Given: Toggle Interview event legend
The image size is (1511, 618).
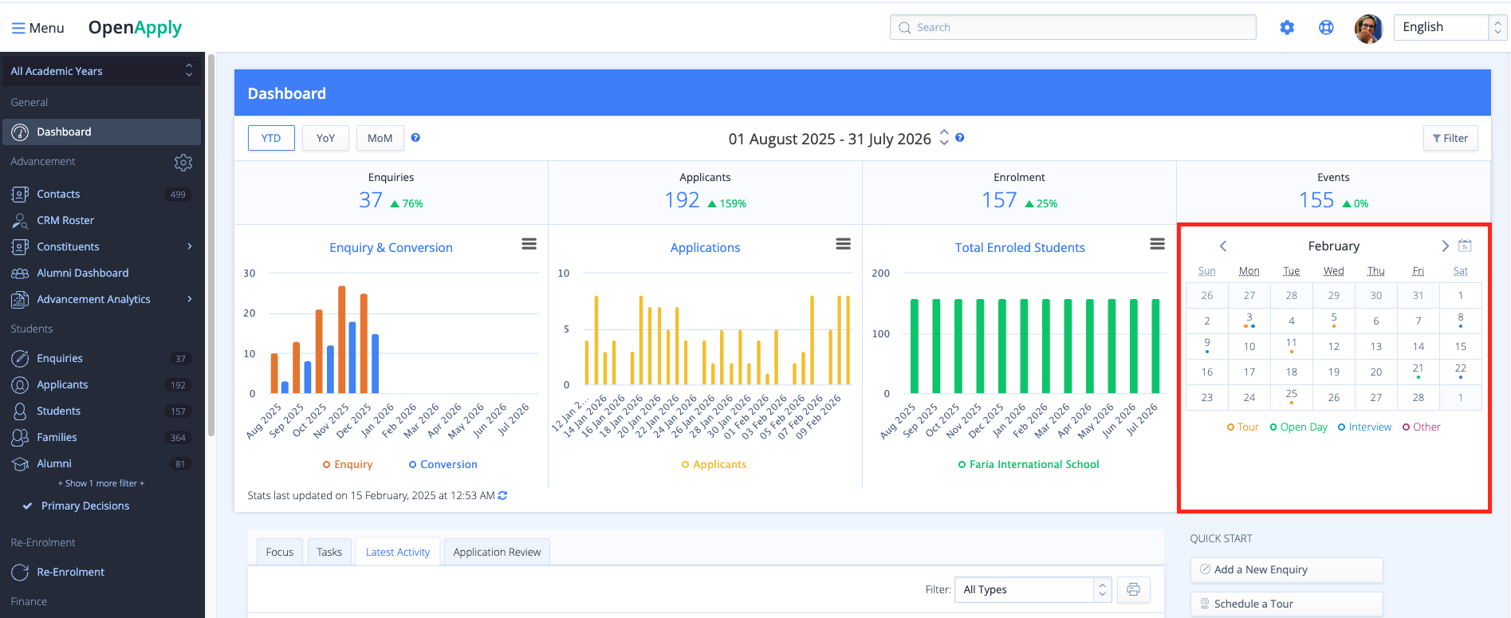Looking at the screenshot, I should 1365,427.
